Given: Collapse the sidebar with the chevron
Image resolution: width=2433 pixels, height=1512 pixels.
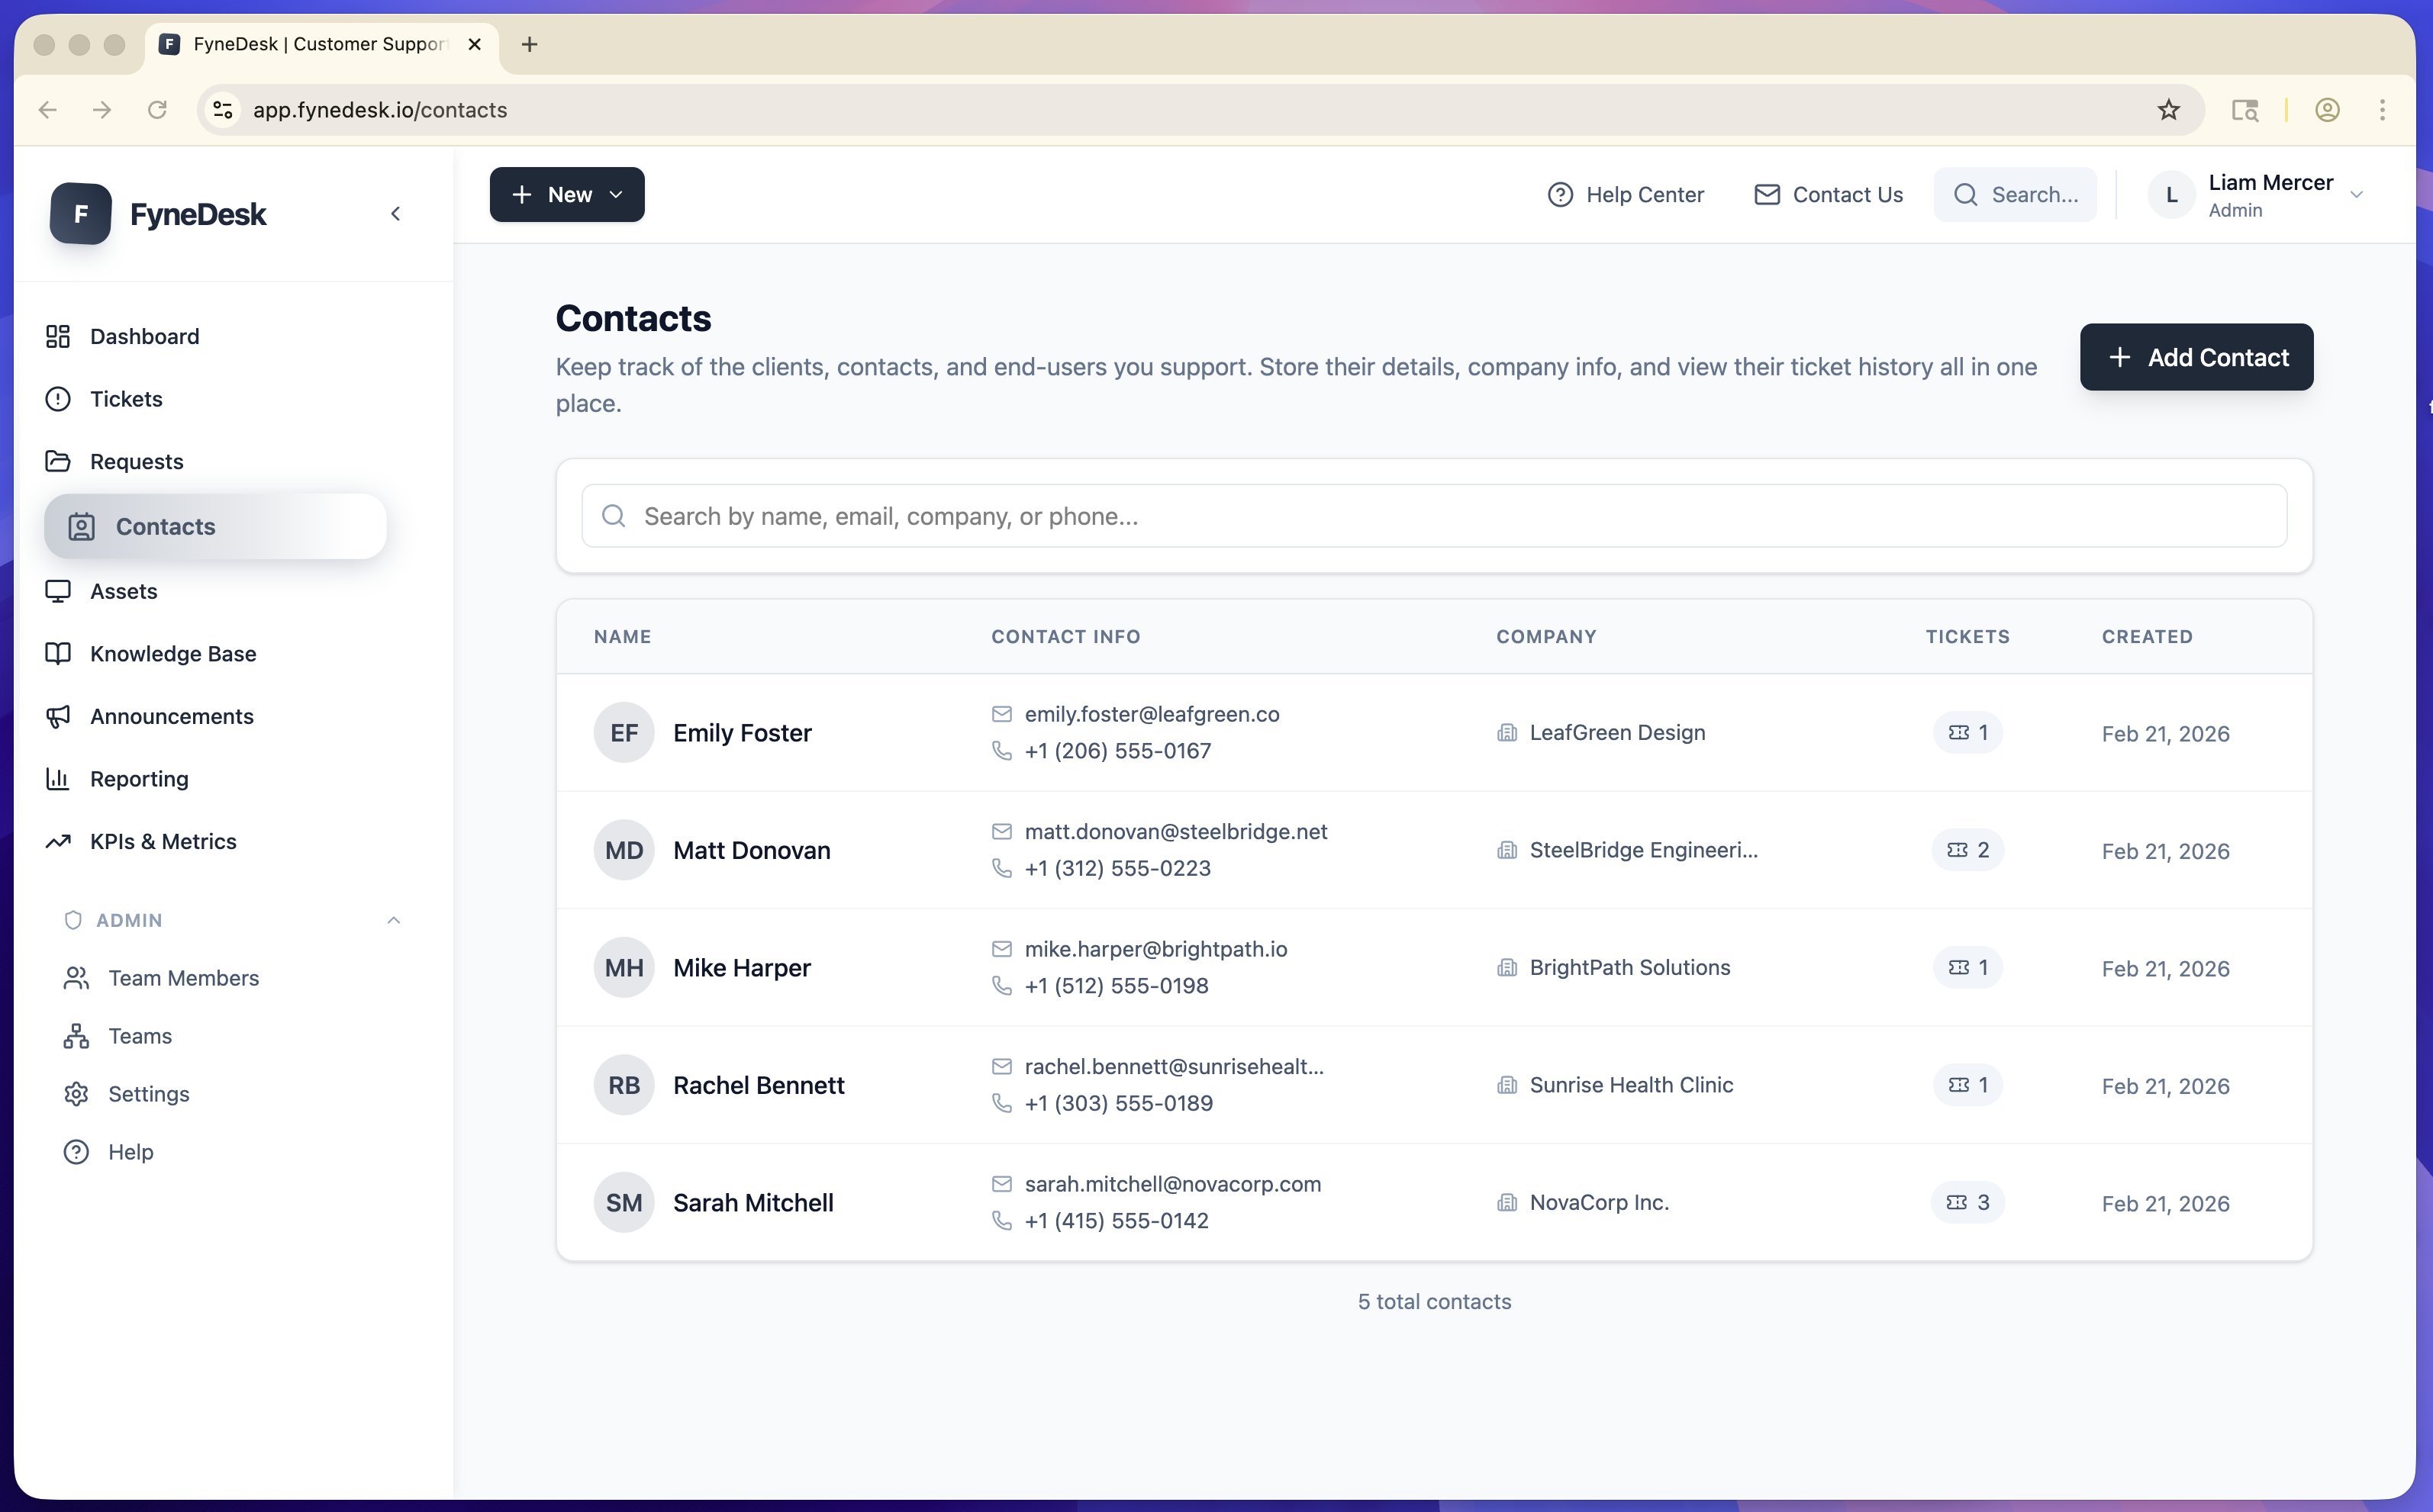Looking at the screenshot, I should [395, 213].
